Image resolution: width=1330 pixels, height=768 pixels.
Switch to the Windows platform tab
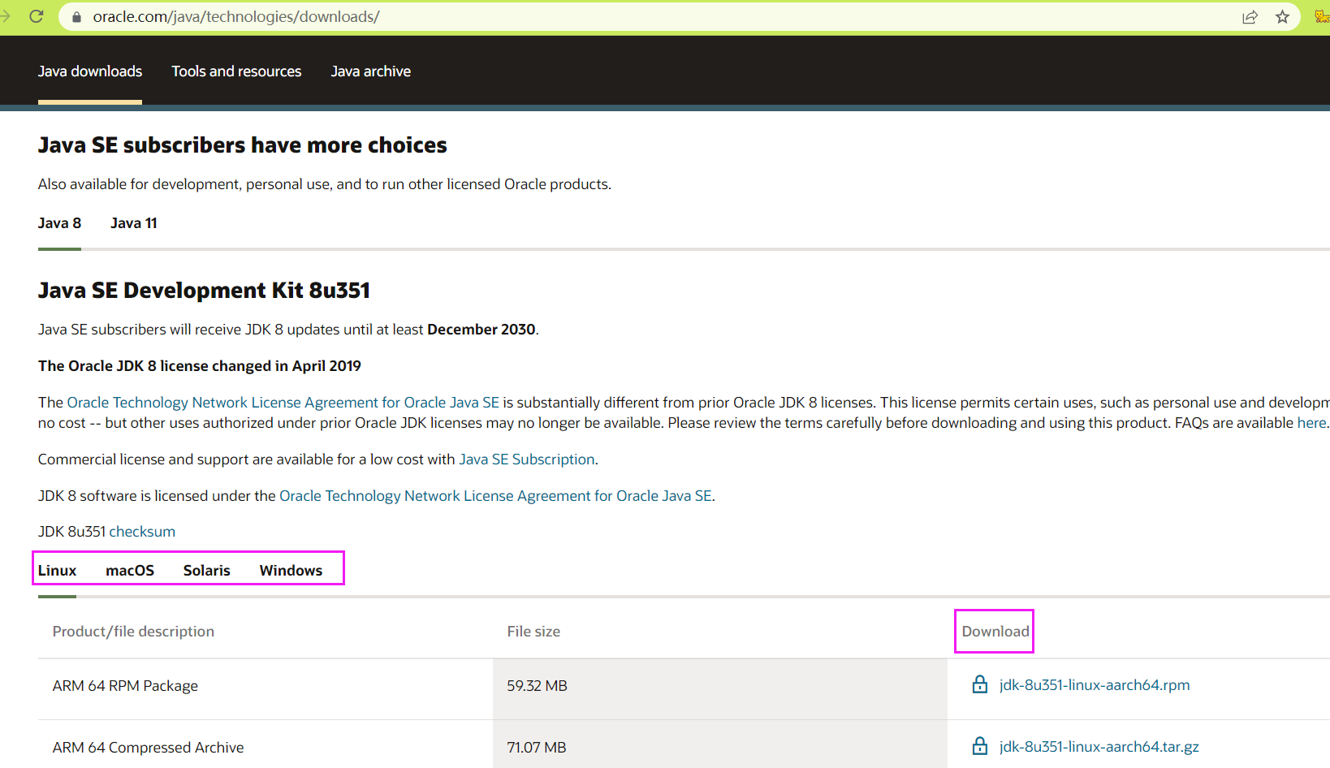tap(291, 571)
